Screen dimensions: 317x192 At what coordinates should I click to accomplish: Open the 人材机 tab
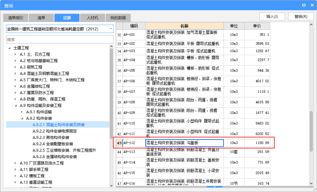tap(92, 18)
